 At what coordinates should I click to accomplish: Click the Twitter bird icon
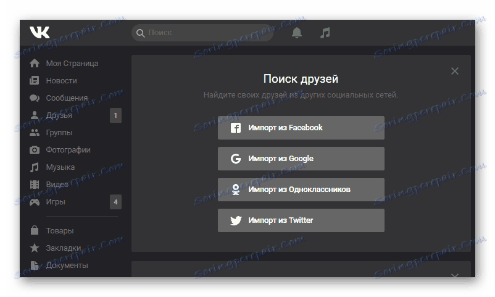pyautogui.click(x=236, y=220)
